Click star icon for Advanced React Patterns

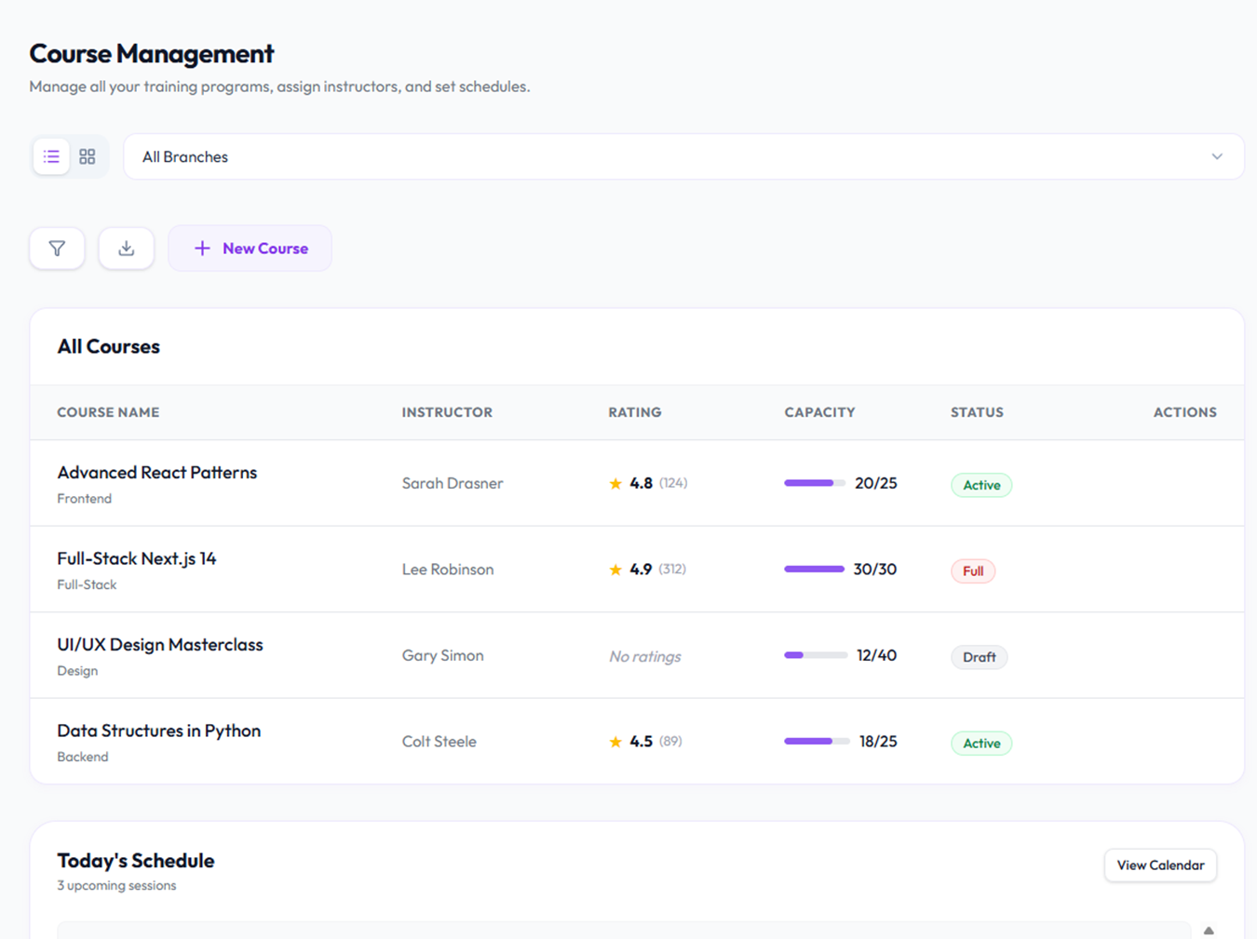(615, 484)
